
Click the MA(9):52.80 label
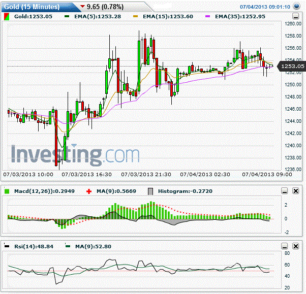click(x=94, y=246)
